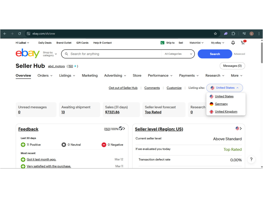Reload the eBay page

[20, 34]
